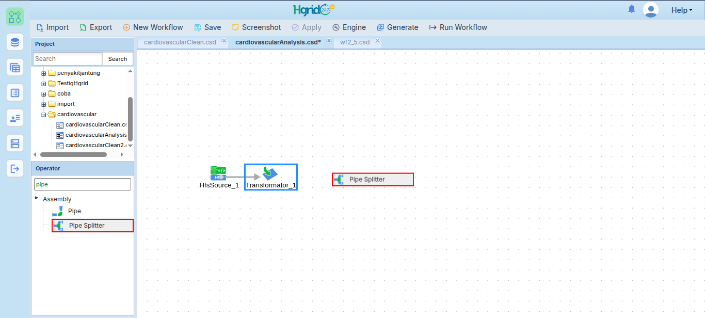
Task: Click Import in the toolbar
Action: (52, 27)
